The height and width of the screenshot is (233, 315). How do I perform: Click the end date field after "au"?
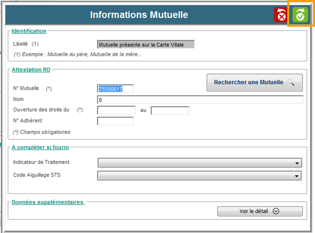pos(170,110)
